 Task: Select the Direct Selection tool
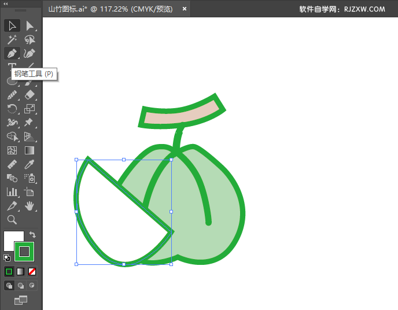click(30, 25)
